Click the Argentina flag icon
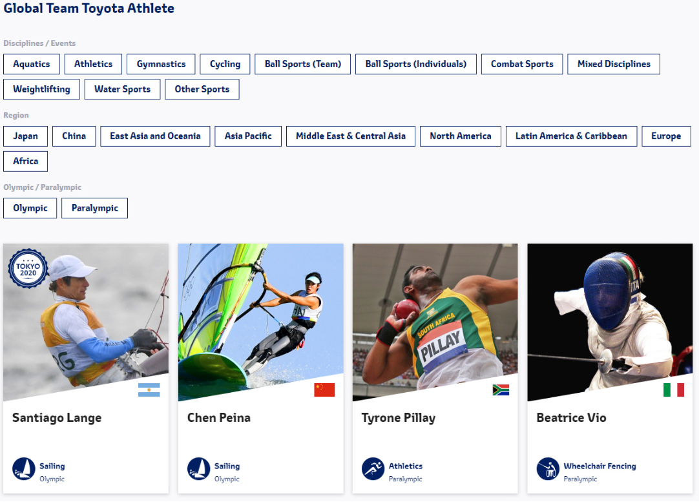 tap(149, 390)
